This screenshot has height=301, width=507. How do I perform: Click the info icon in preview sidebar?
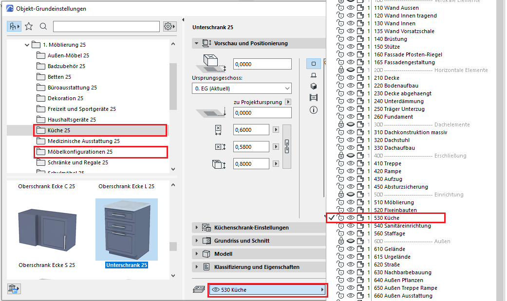coord(314,110)
